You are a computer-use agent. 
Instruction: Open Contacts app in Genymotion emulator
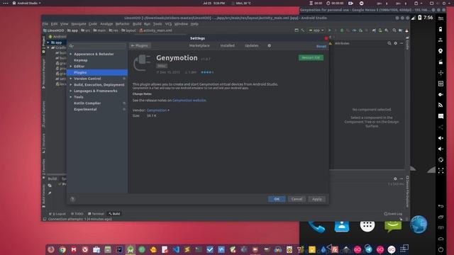342,226
